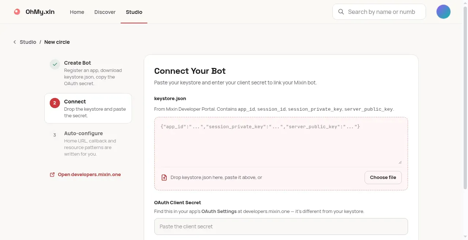
Task: Click the Create Bot completed checkmark icon
Action: tap(55, 64)
